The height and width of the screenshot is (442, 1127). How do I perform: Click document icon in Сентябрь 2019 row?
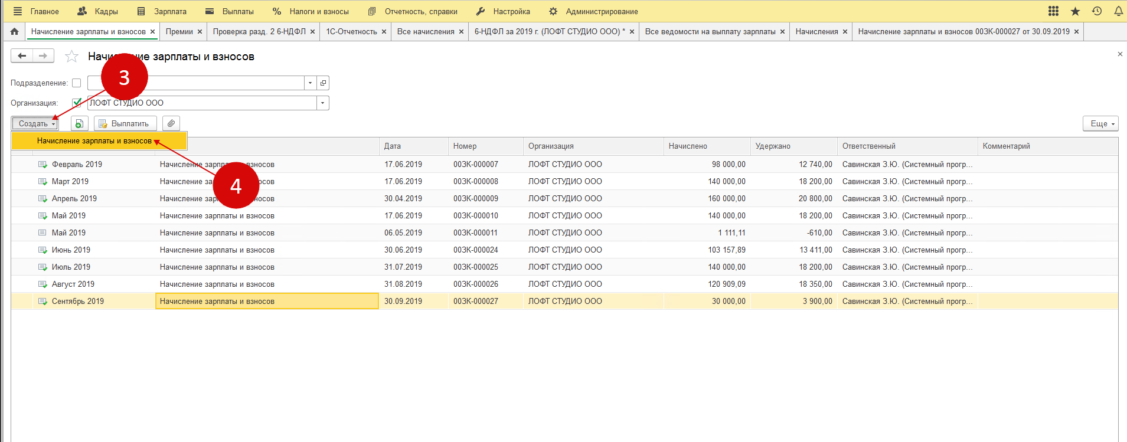[43, 302]
